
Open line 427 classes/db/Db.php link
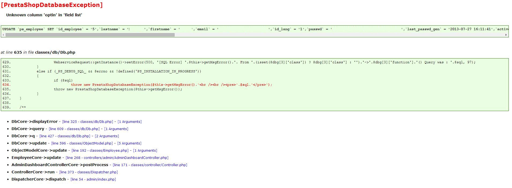65,136
